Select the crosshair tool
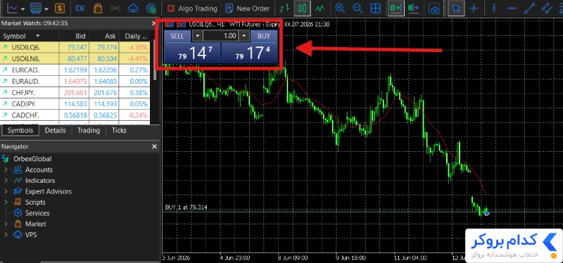 pos(474,8)
